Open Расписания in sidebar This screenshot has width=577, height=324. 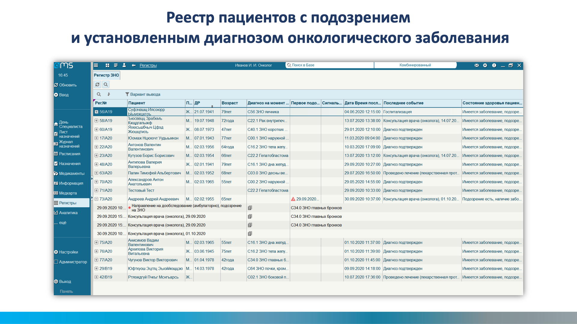coord(67,154)
